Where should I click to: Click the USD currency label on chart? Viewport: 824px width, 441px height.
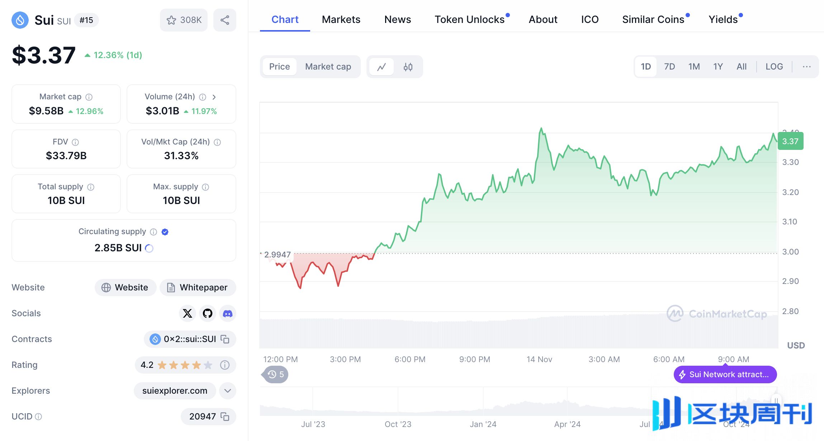click(x=796, y=346)
